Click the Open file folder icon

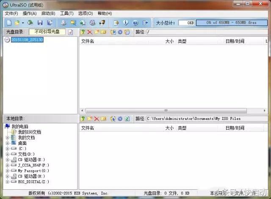click(17, 22)
